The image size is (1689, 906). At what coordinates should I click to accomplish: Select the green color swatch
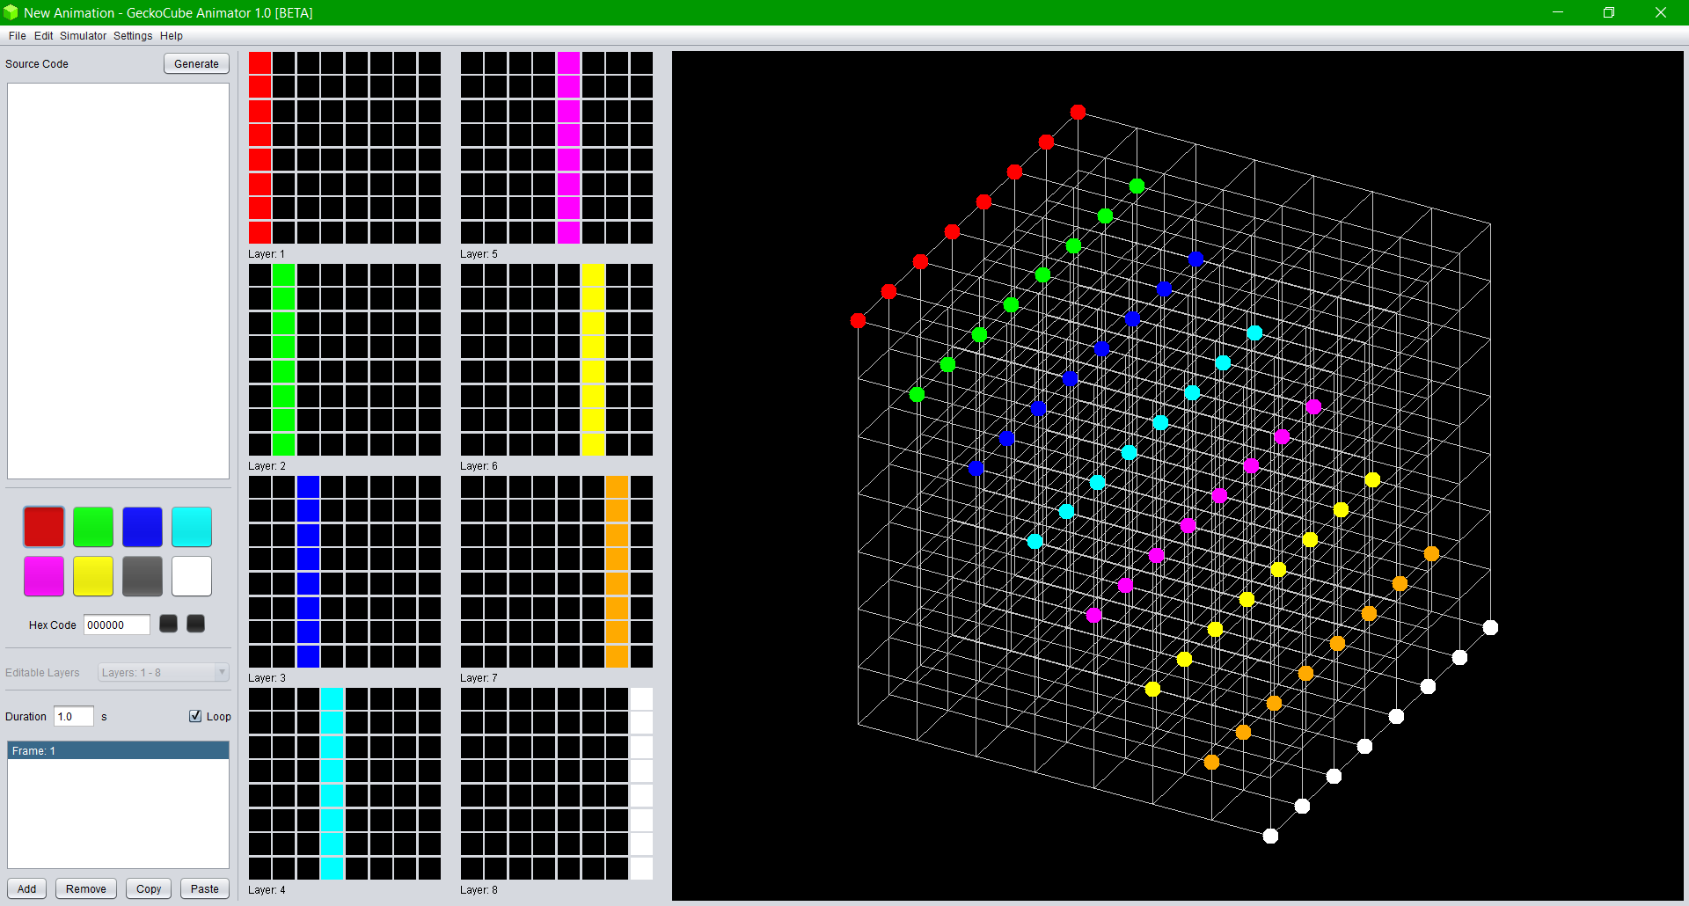(x=92, y=526)
